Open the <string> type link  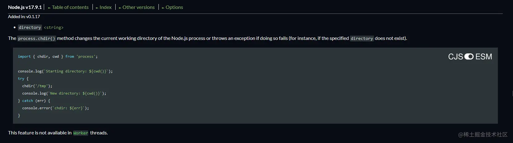pyautogui.click(x=54, y=28)
